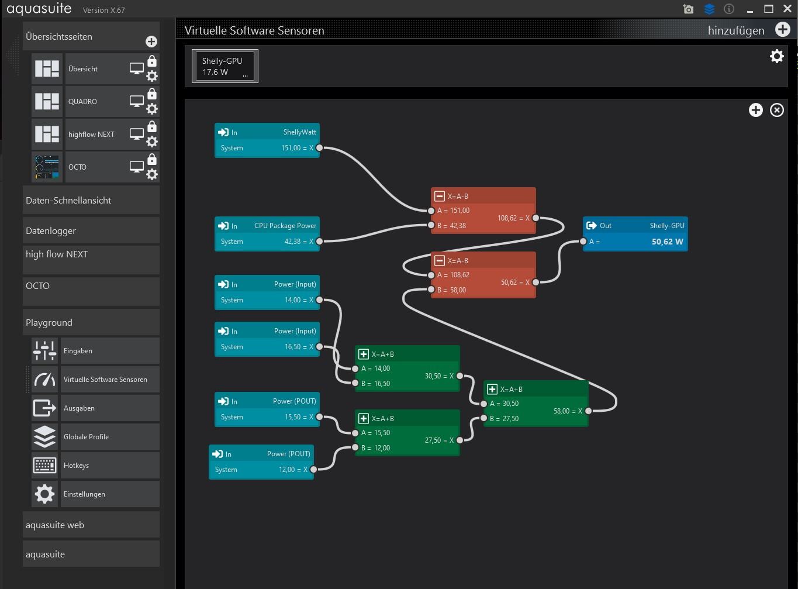Open sensor list settings gear
Viewport: 798px width, 589px height.
coord(777,56)
